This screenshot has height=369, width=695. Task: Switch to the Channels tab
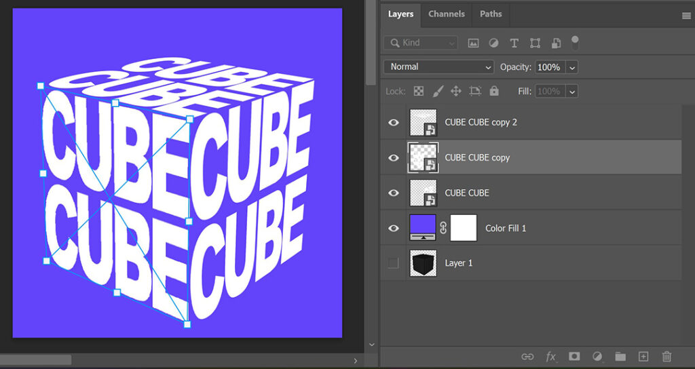click(x=447, y=14)
